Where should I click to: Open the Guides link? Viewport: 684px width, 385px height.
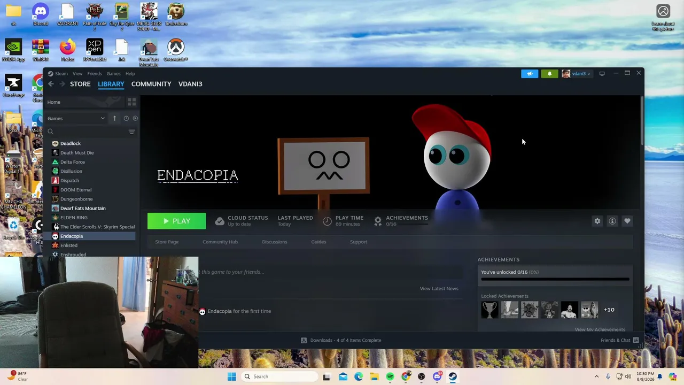tap(318, 242)
